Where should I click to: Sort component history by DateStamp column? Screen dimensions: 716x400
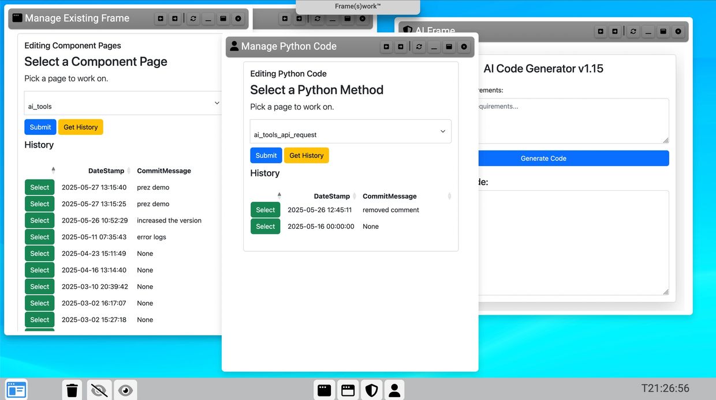[x=106, y=171]
